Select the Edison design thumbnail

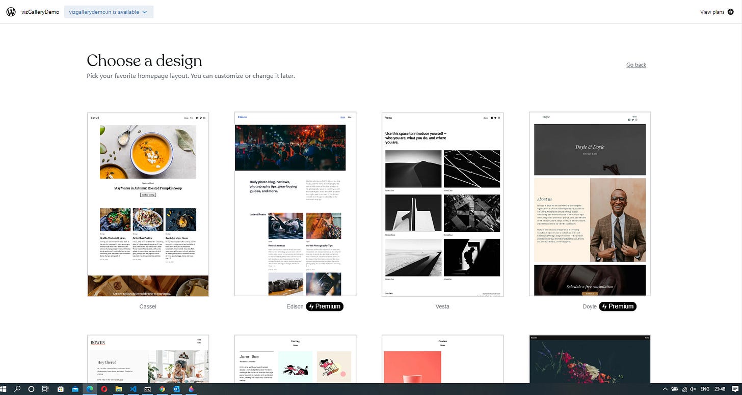295,204
